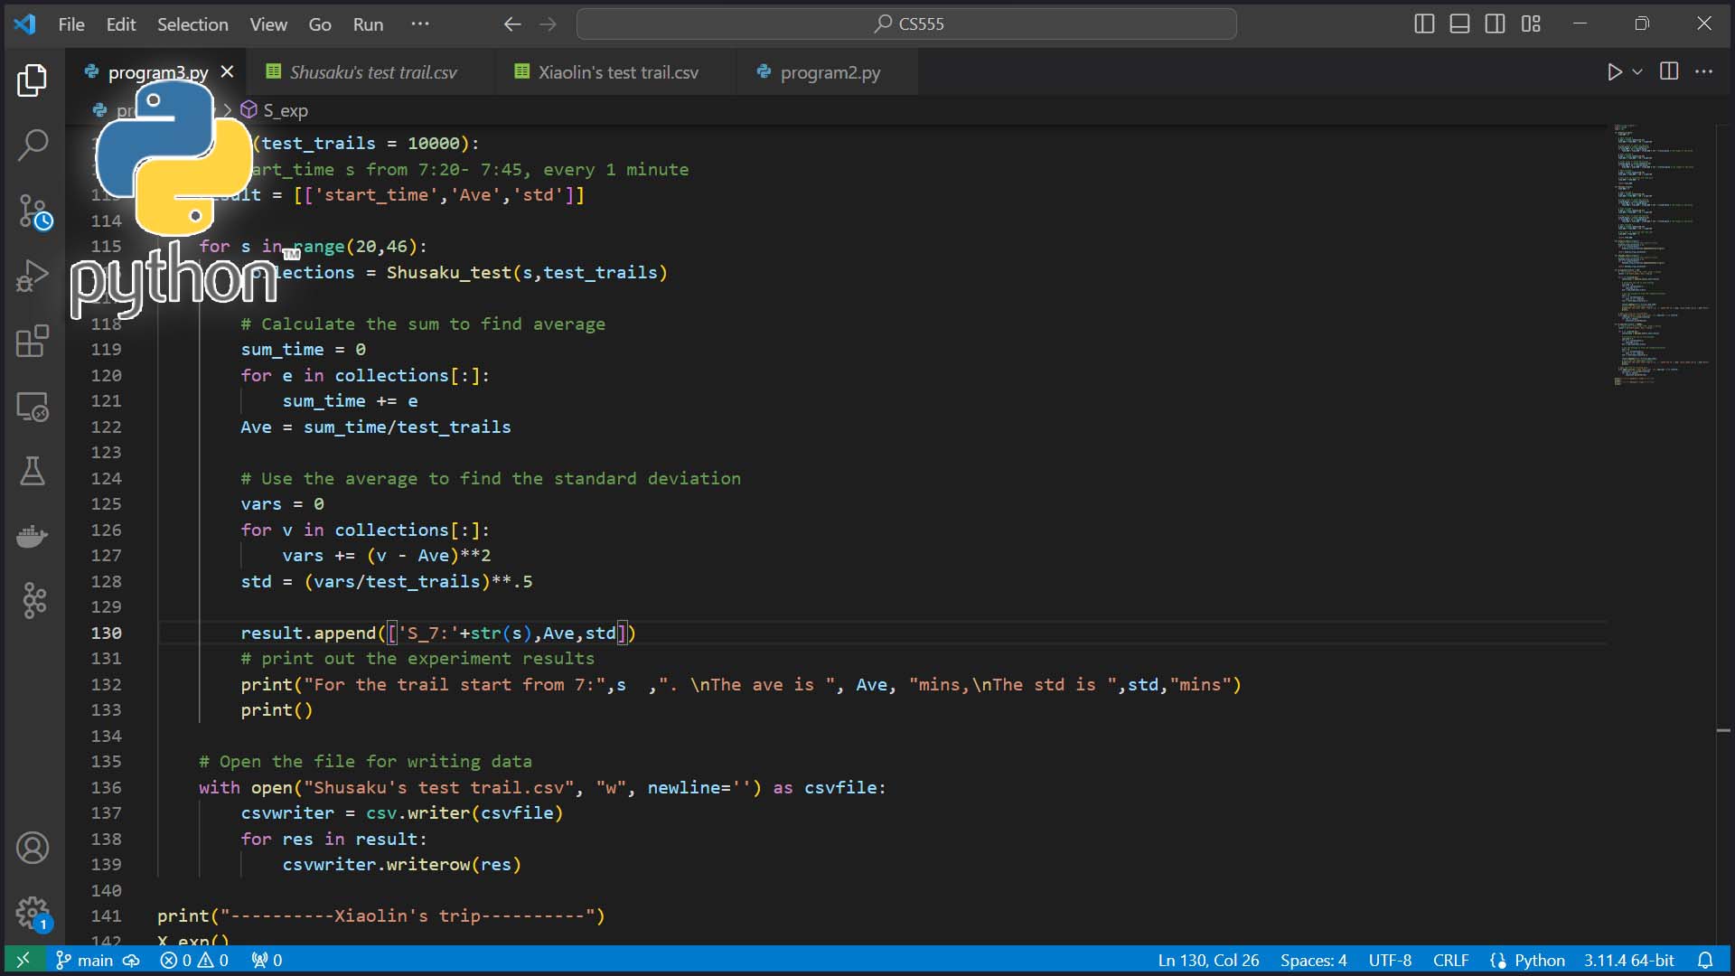Image resolution: width=1735 pixels, height=976 pixels.
Task: Split the editor right
Action: coord(1669,71)
